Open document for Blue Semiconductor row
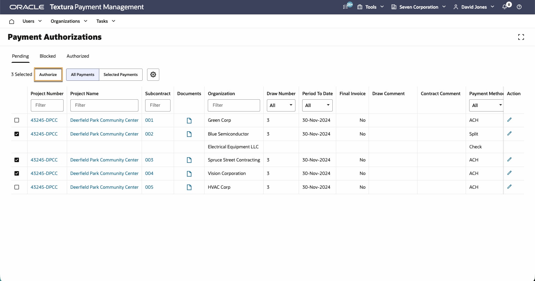Image resolution: width=535 pixels, height=281 pixels. point(189,134)
